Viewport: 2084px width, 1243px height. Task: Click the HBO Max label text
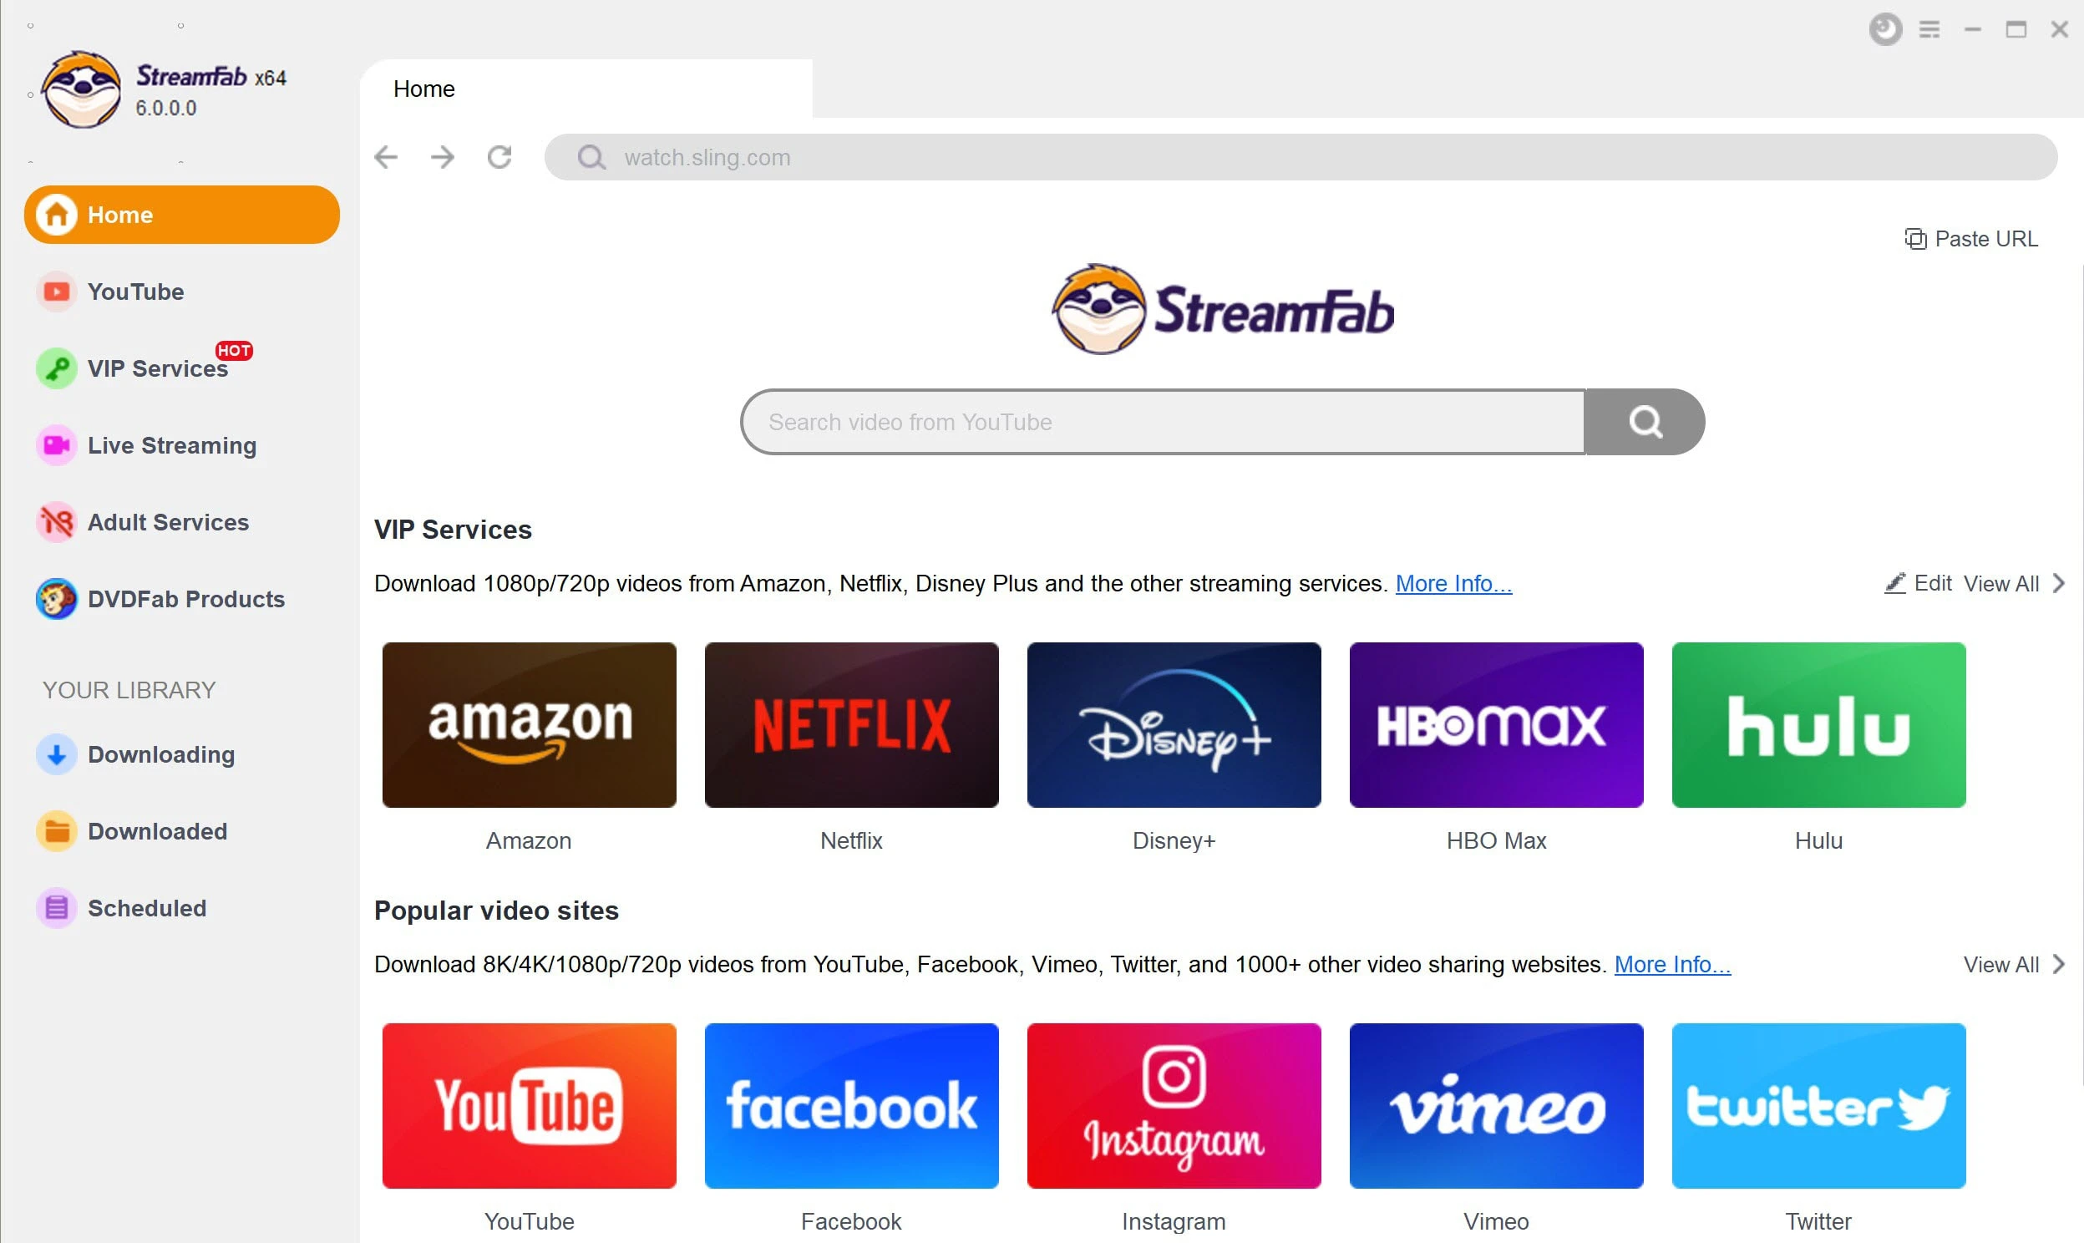pyautogui.click(x=1496, y=841)
